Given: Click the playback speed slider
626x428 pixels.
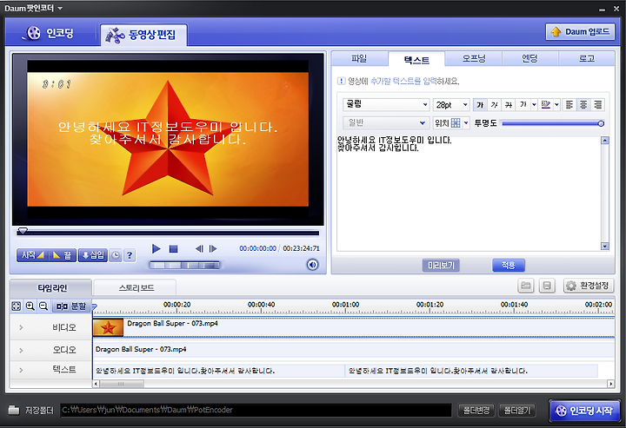Looking at the screenshot, I should (184, 265).
